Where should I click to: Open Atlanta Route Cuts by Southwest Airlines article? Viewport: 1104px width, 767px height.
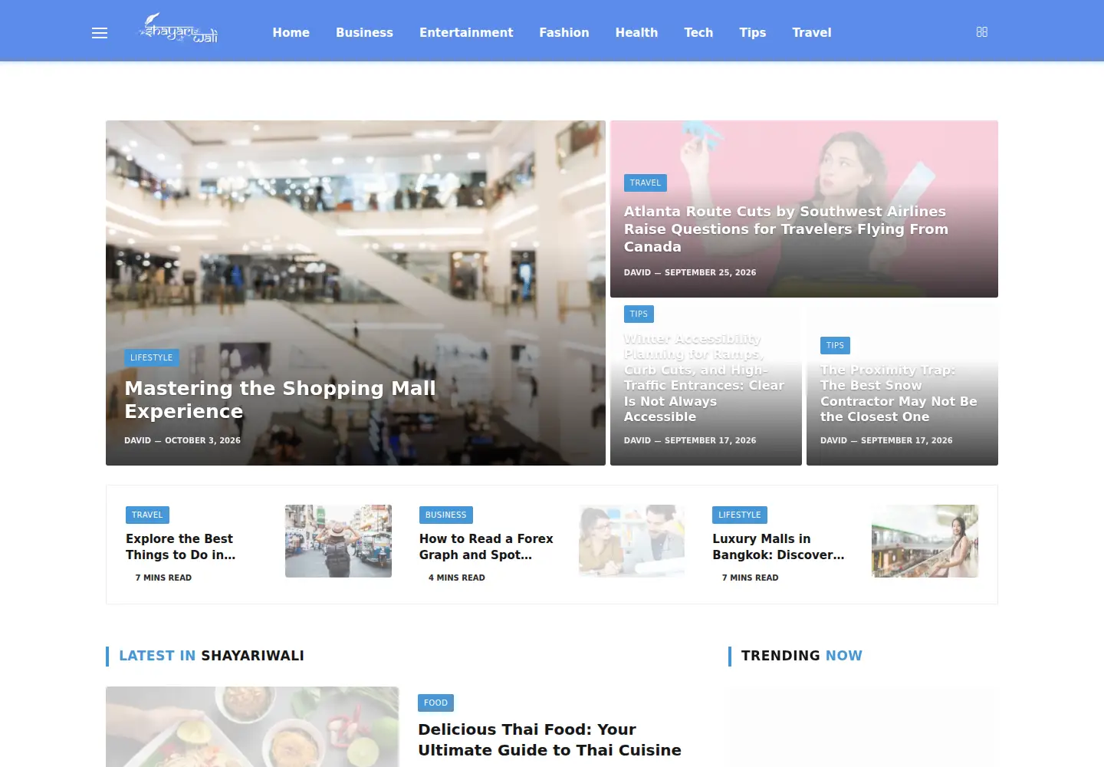coord(786,229)
